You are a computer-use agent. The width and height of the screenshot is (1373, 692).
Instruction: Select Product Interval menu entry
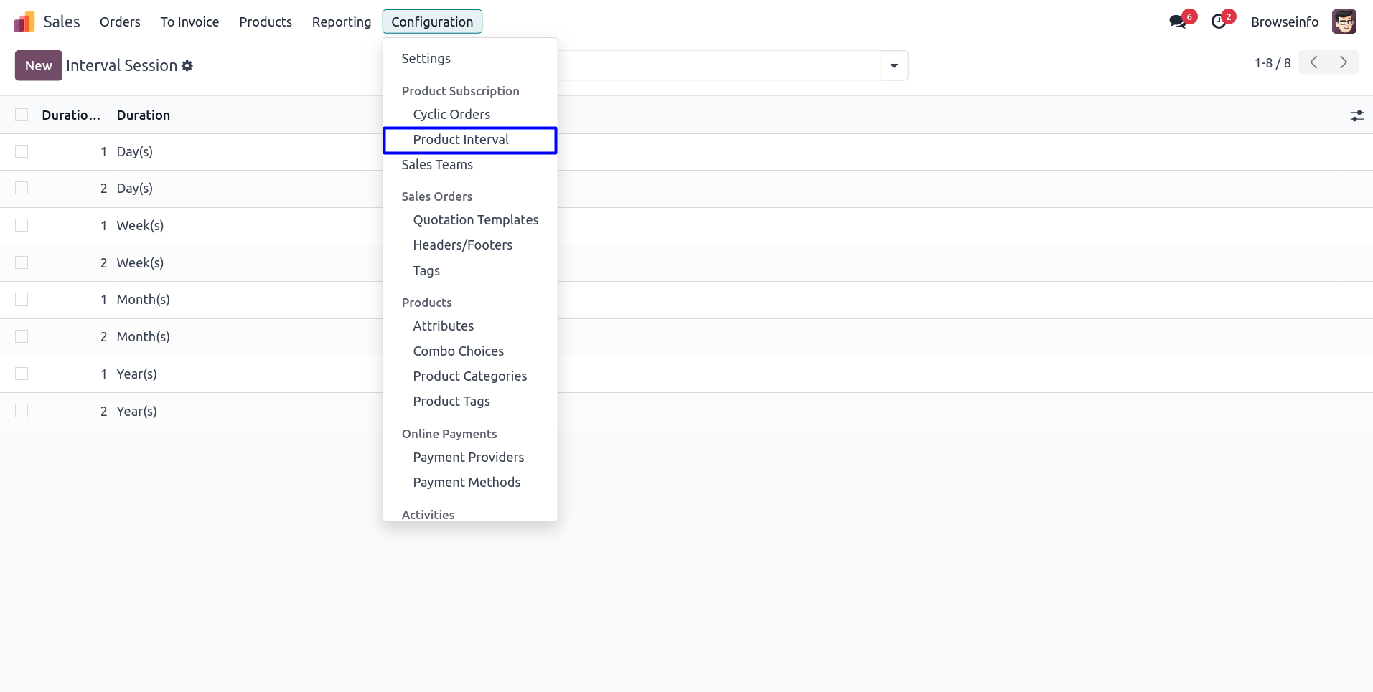tap(461, 140)
